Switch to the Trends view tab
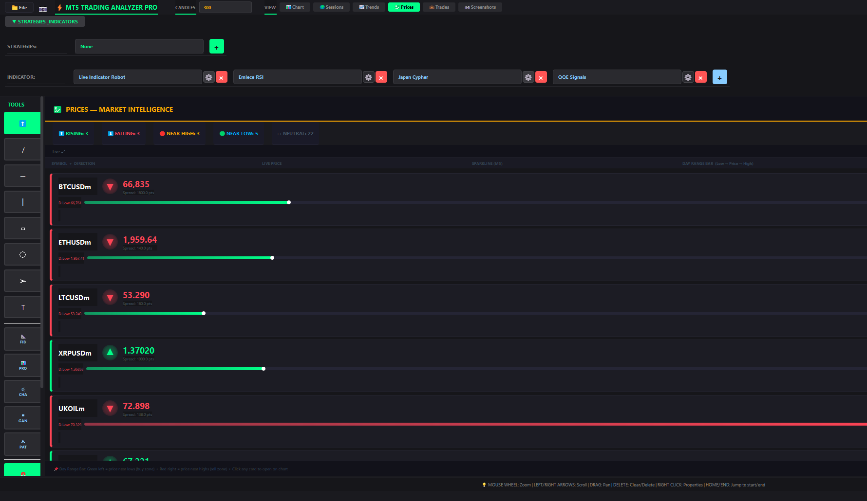Viewport: 867px width, 501px height. 369,7
